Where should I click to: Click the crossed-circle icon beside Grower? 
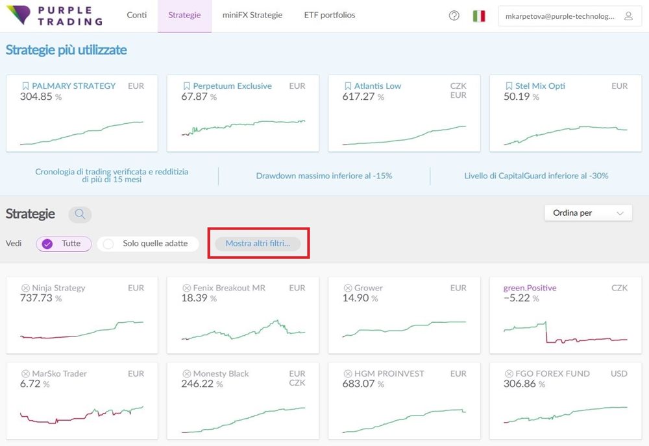click(x=348, y=288)
